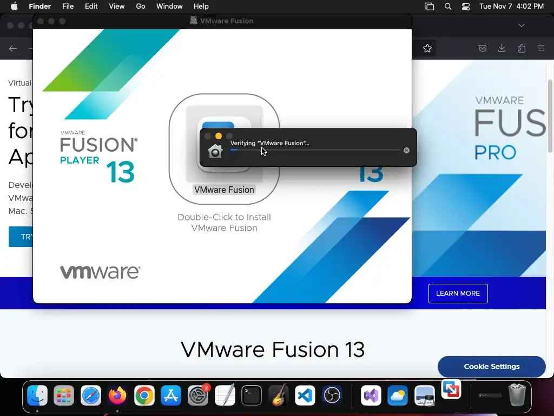Click the 'Double-Click to Install VMware Fusion' text
This screenshot has width=554, height=416.
225,223
